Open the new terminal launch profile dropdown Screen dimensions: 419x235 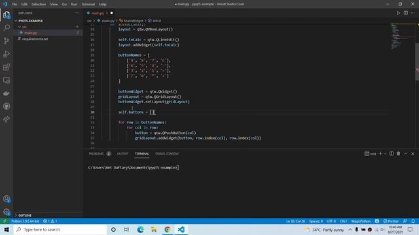pos(385,154)
